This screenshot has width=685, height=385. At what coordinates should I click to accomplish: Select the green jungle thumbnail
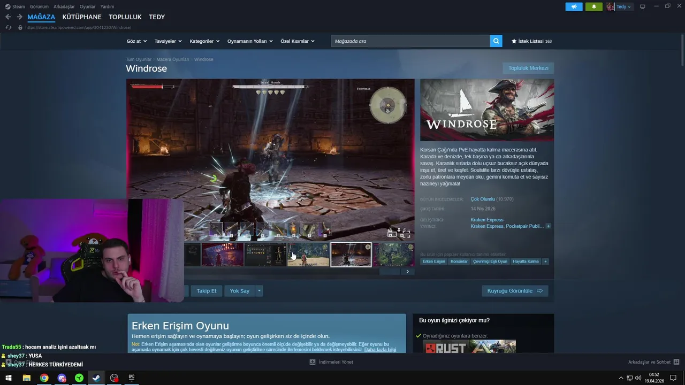[394, 255]
